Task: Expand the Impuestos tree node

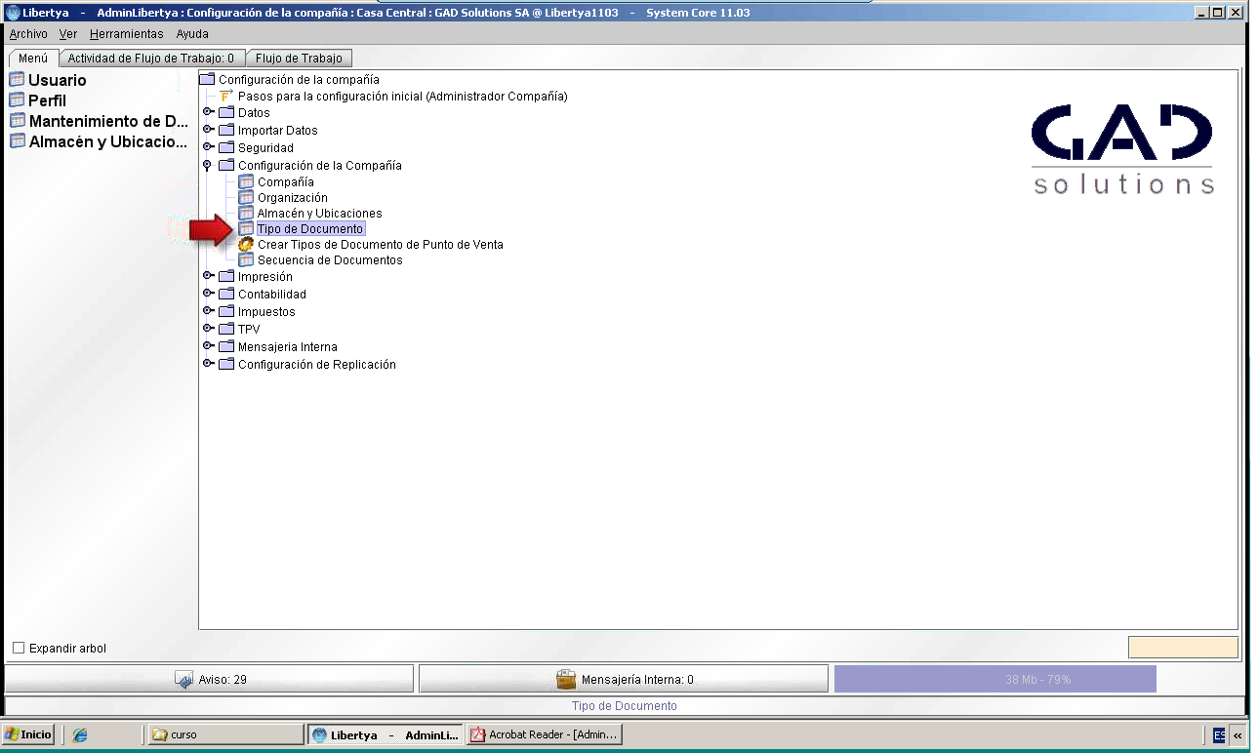Action: (x=208, y=310)
